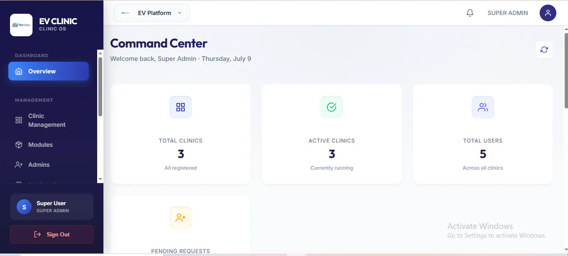
Task: Refresh the Command Center dashboard
Action: point(544,50)
